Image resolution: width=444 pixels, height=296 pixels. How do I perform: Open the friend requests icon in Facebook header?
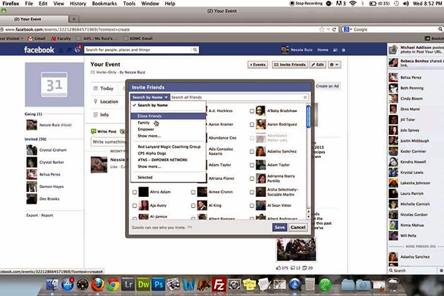click(x=61, y=50)
